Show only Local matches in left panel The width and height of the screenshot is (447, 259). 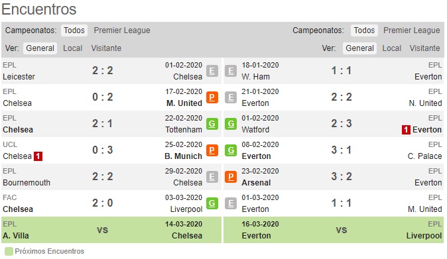(x=73, y=48)
